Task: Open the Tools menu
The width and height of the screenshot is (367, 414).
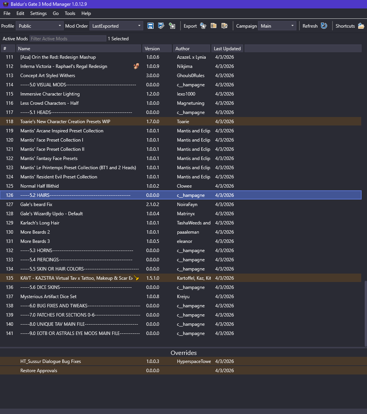Action: tap(70, 13)
